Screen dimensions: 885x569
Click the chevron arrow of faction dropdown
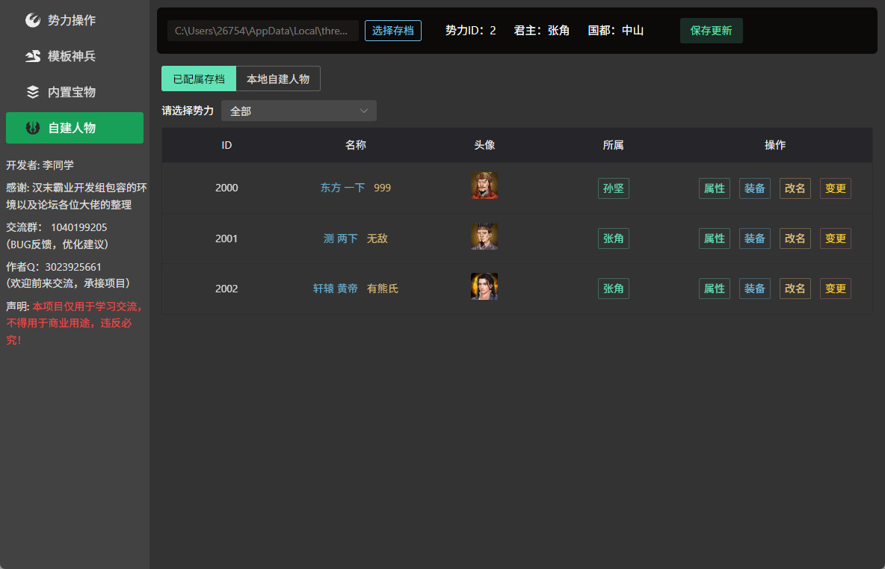pyautogui.click(x=364, y=111)
